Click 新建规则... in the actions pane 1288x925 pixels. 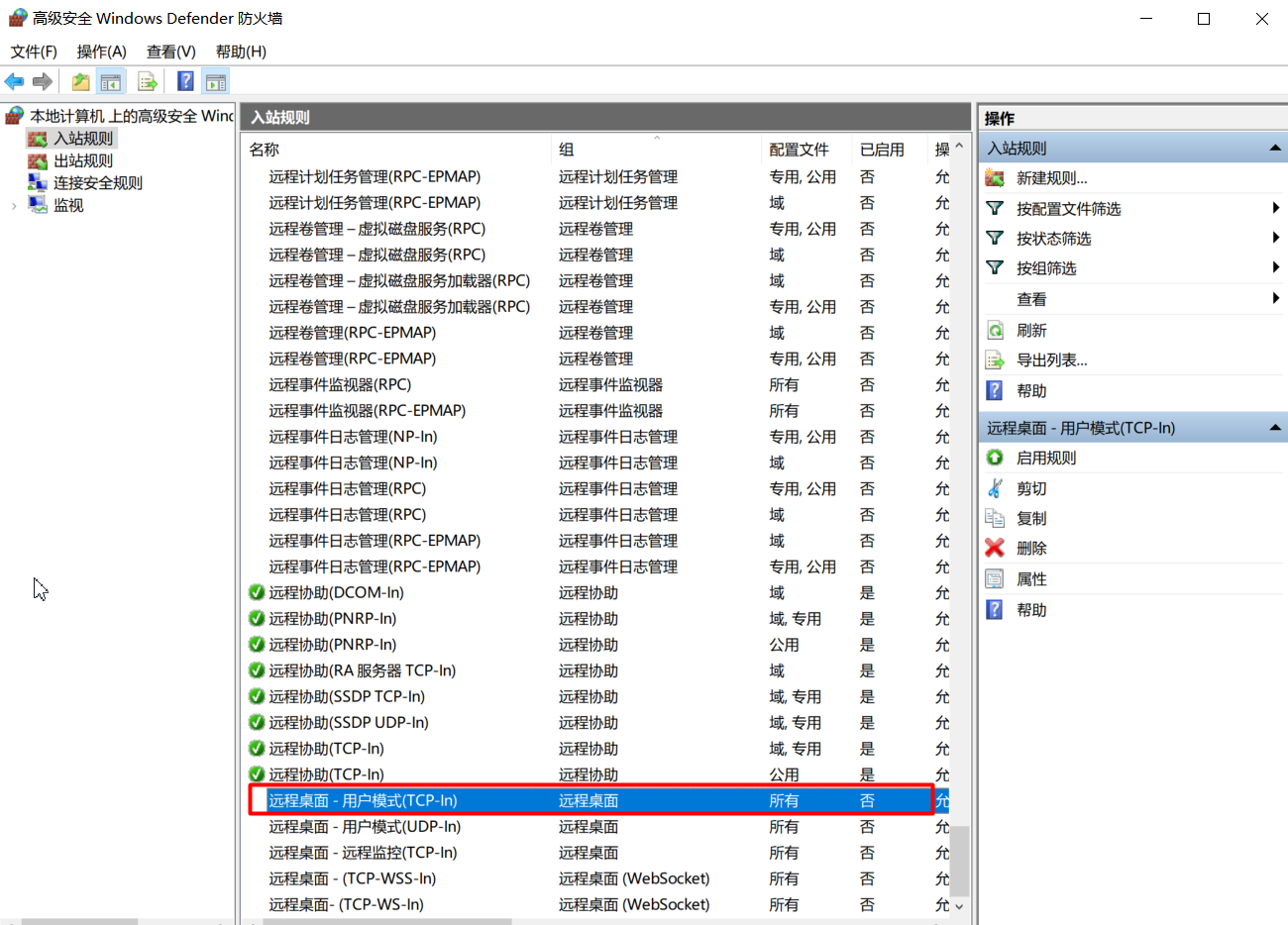point(1052,178)
